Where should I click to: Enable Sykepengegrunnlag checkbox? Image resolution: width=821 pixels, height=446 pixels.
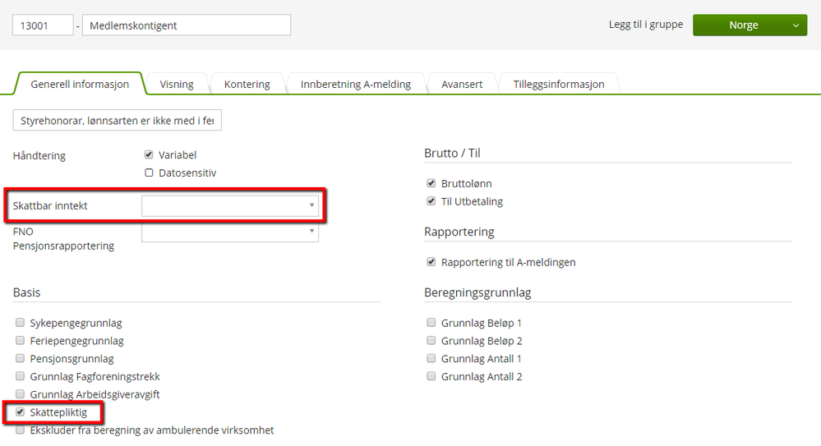point(20,323)
